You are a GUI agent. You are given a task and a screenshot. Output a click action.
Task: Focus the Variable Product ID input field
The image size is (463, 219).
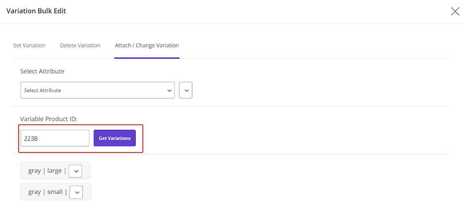coord(55,138)
